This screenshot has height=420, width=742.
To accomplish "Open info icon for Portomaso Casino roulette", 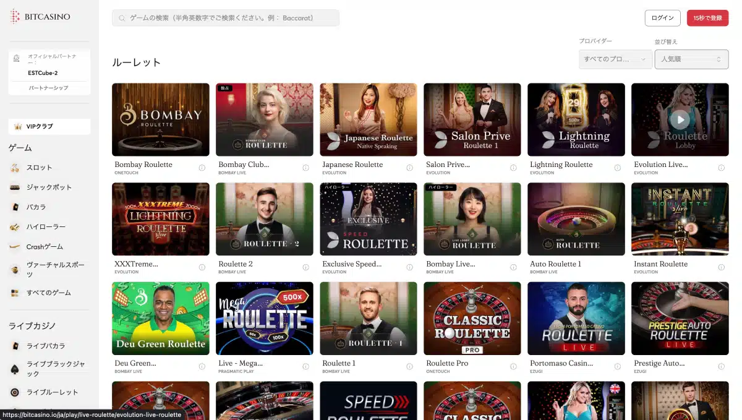I will click(x=617, y=366).
